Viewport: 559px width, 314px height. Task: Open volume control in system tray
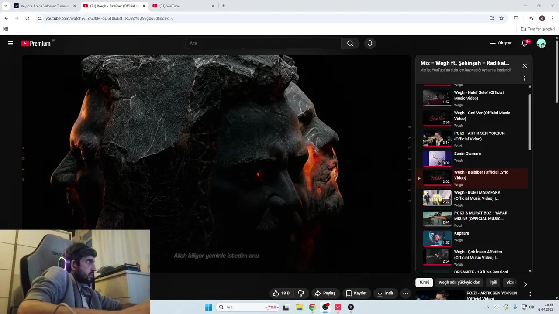click(x=531, y=307)
